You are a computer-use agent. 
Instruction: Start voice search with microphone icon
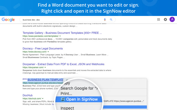coord(105,20)
